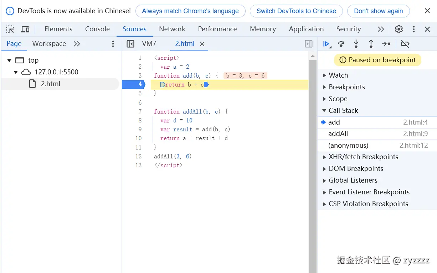Image resolution: width=437 pixels, height=273 pixels.
Task: Deactivate all breakpoints
Action: pos(405,44)
